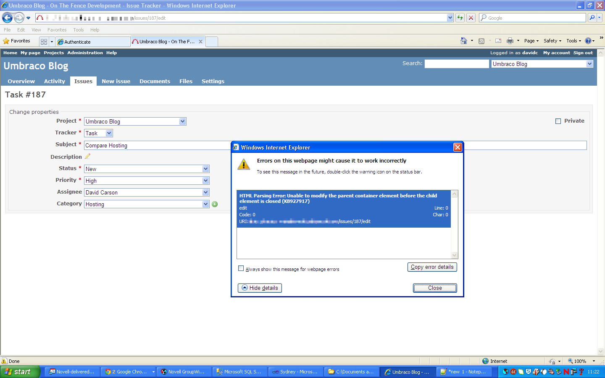This screenshot has height=378, width=605.
Task: Click the Help question mark icon
Action: [588, 41]
